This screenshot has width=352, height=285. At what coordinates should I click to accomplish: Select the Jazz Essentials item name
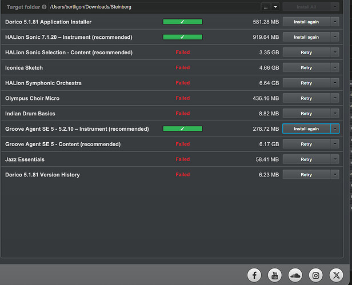[25, 159]
